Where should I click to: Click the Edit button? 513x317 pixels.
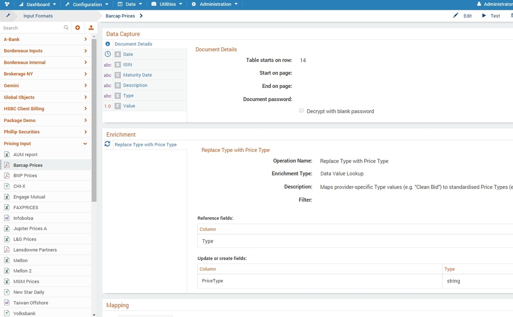[464, 16]
